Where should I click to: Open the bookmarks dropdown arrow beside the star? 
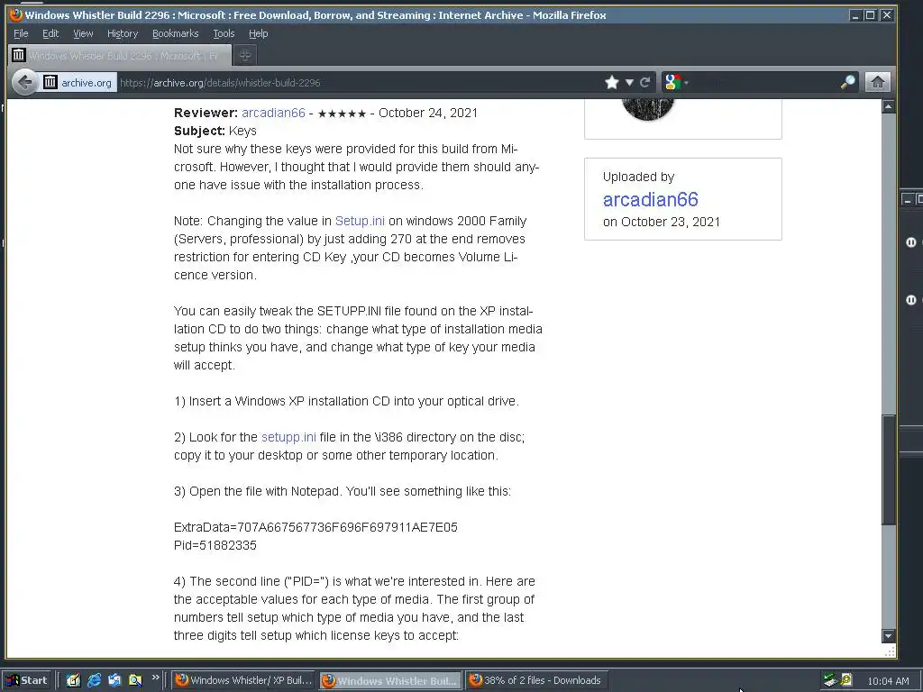pyautogui.click(x=628, y=82)
